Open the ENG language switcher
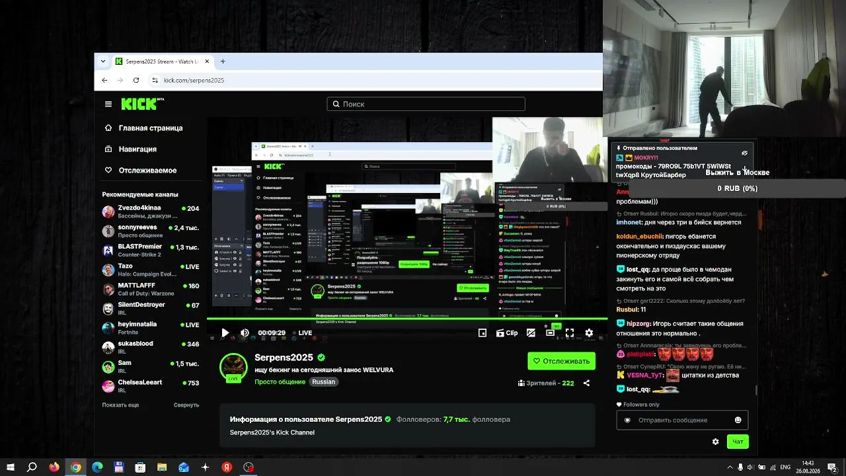 pyautogui.click(x=785, y=467)
